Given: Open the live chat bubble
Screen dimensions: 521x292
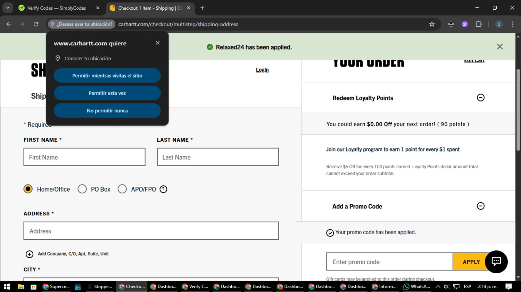Looking at the screenshot, I should [x=496, y=262].
